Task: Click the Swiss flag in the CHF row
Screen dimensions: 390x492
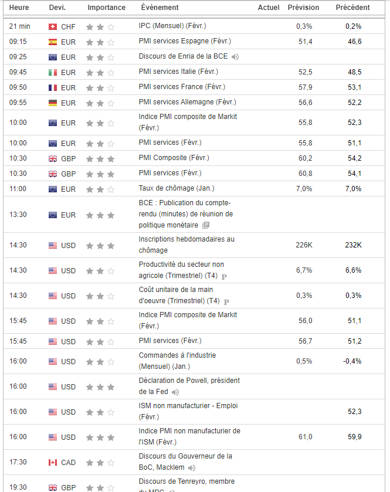Action: point(53,27)
